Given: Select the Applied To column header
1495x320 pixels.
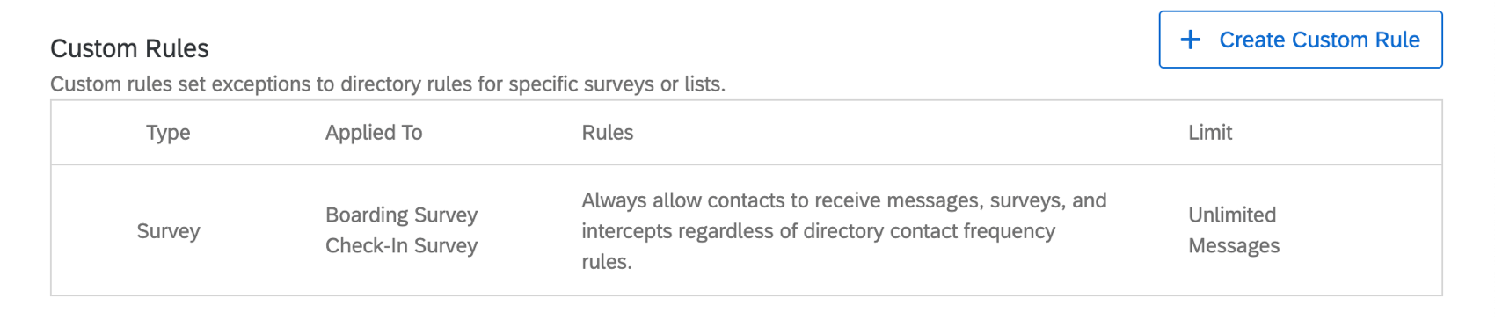Looking at the screenshot, I should 374,133.
